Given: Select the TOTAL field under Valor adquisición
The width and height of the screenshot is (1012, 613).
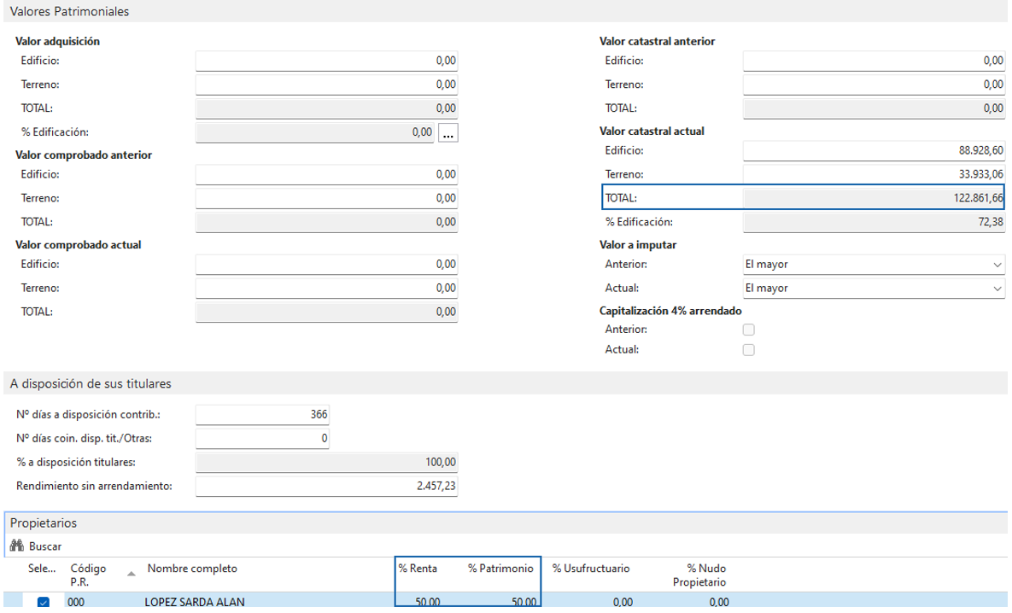Looking at the screenshot, I should [x=326, y=108].
